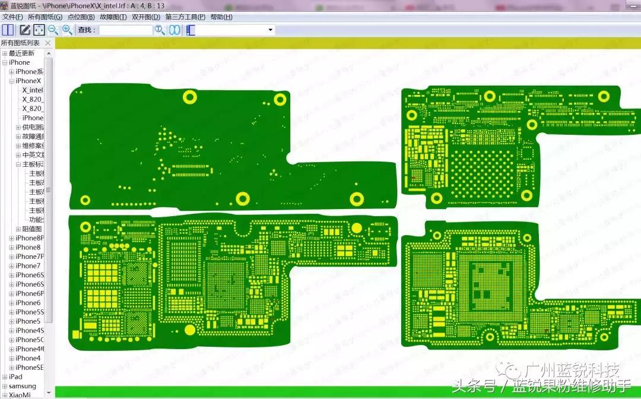
Task: Click the tree scrollbar down arrow
Action: 49,393
